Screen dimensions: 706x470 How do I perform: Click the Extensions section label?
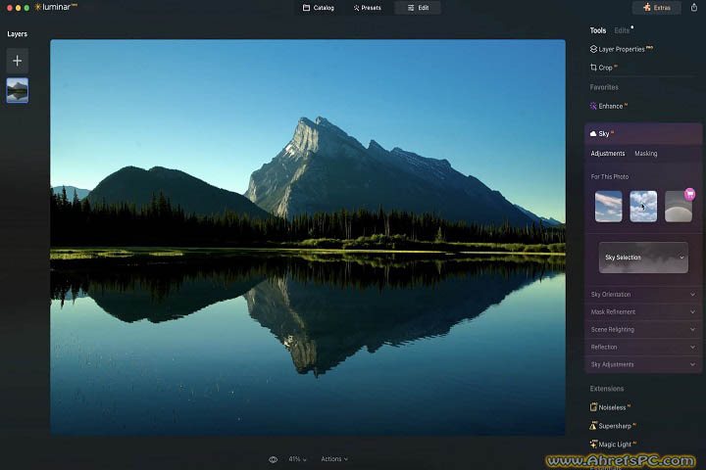pos(607,389)
